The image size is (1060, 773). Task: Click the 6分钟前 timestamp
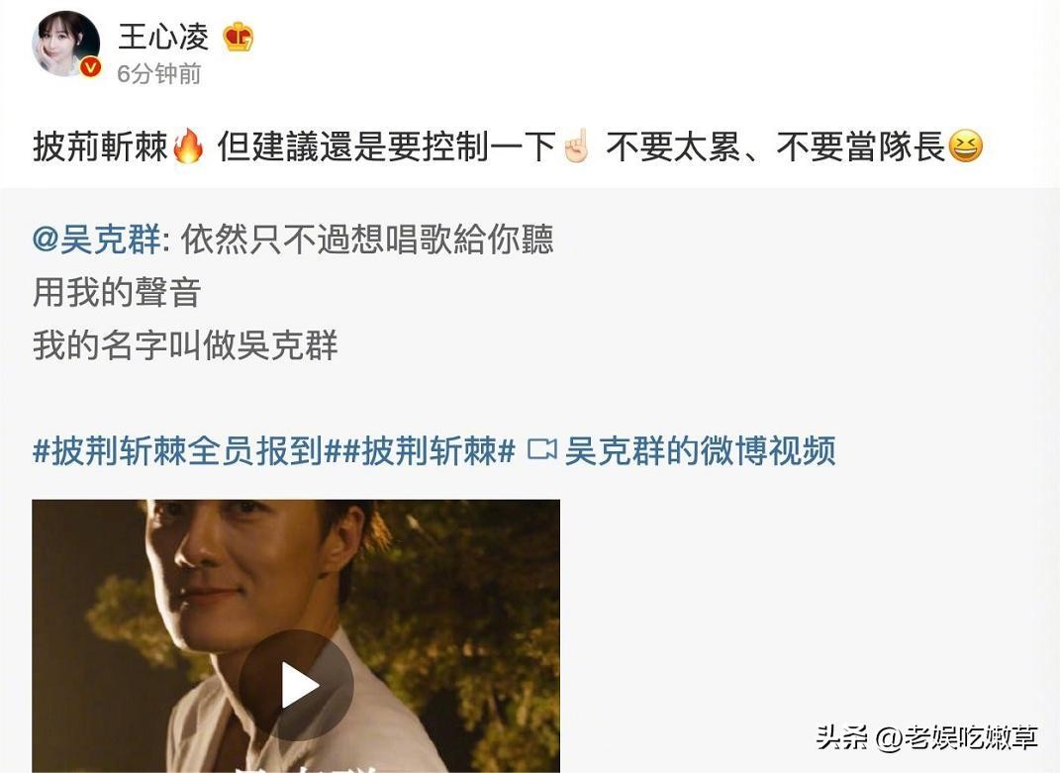click(x=159, y=73)
